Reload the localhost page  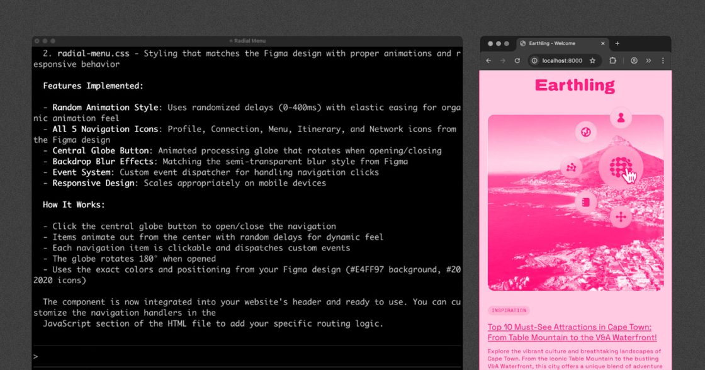(x=517, y=60)
